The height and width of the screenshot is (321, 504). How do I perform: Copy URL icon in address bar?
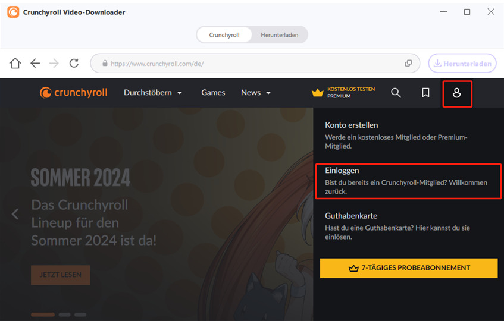pyautogui.click(x=408, y=63)
